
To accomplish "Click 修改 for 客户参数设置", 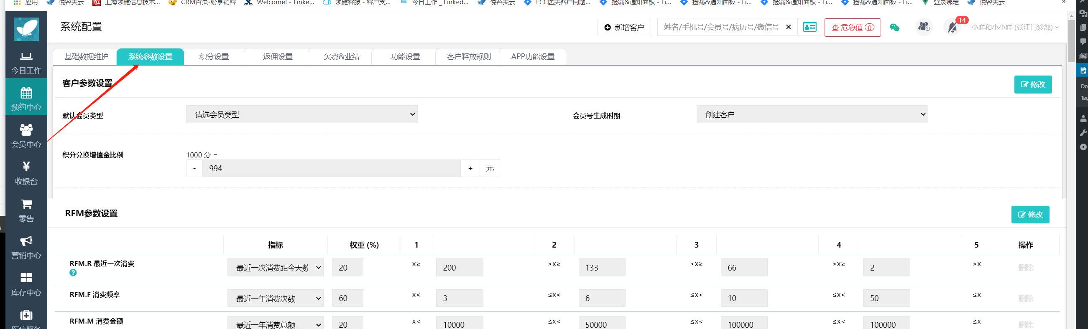I will 1033,84.
